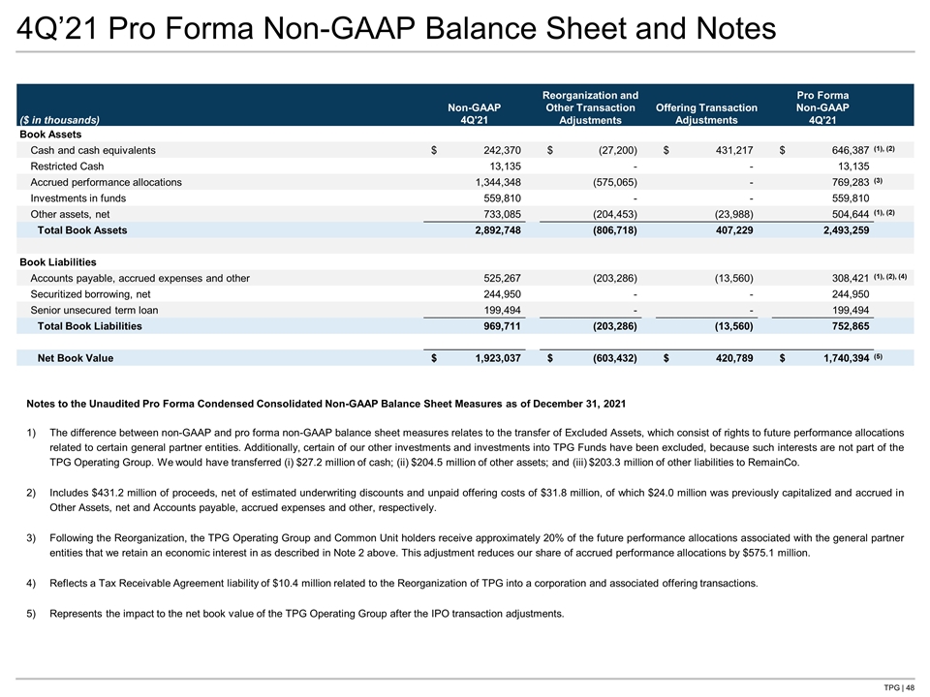Screen dimensions: 930x697
Task: Select the total value 407,229
Action: coord(734,230)
